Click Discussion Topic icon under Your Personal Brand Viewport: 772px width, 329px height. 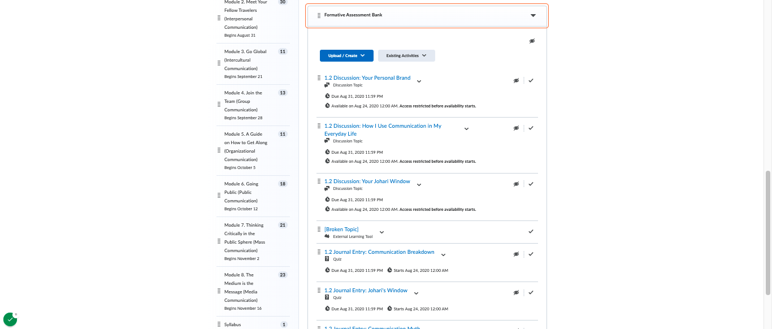coord(327,85)
